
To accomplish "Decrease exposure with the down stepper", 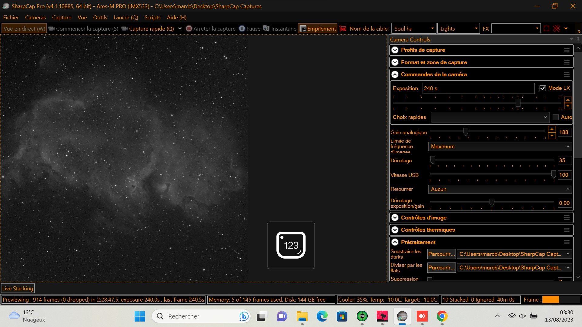I will (x=568, y=106).
